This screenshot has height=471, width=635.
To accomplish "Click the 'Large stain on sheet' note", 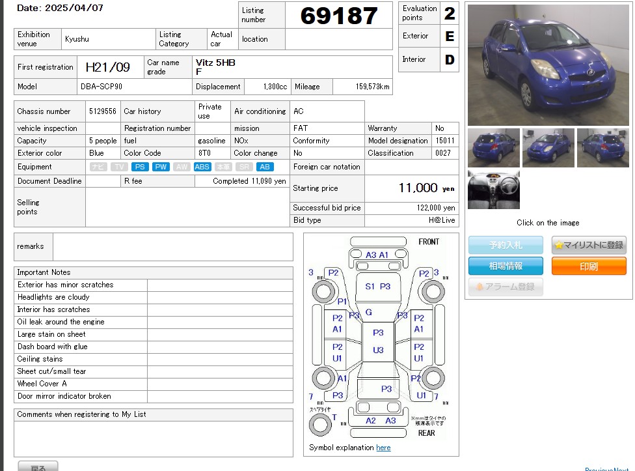I will [51, 334].
